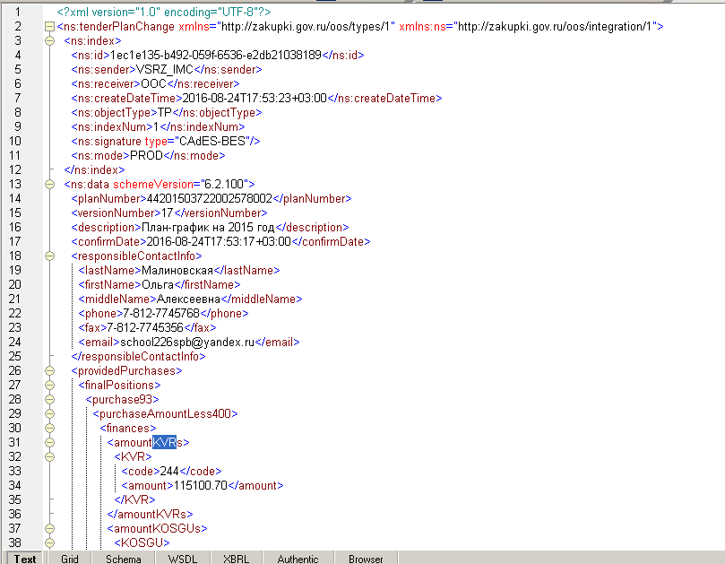Click line number 16 in the margin
The image size is (725, 564).
tap(15, 227)
